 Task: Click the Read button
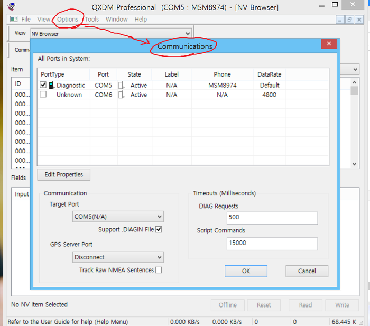tap(306, 305)
